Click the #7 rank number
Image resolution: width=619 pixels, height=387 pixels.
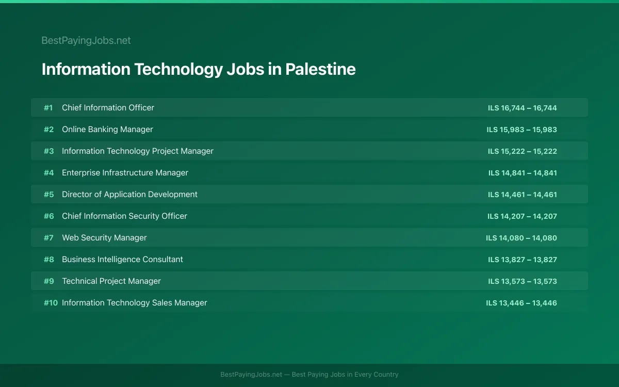point(48,238)
